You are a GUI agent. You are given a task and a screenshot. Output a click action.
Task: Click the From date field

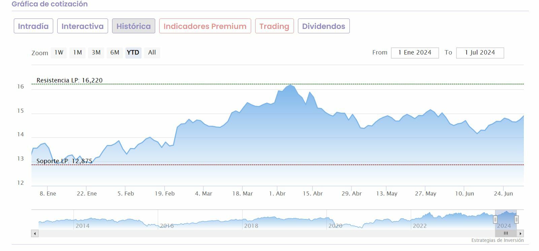[x=415, y=53]
